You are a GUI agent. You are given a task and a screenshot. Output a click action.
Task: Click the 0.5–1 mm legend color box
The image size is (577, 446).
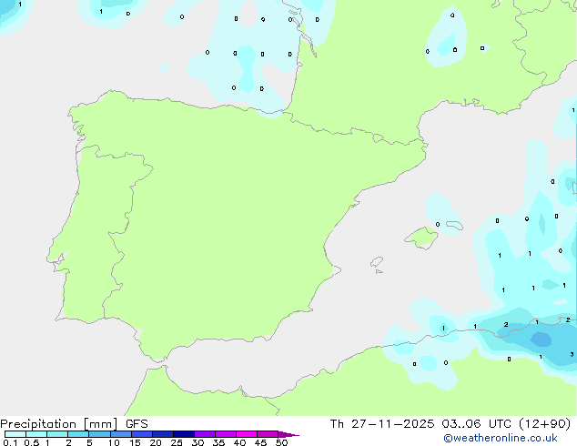point(36,434)
